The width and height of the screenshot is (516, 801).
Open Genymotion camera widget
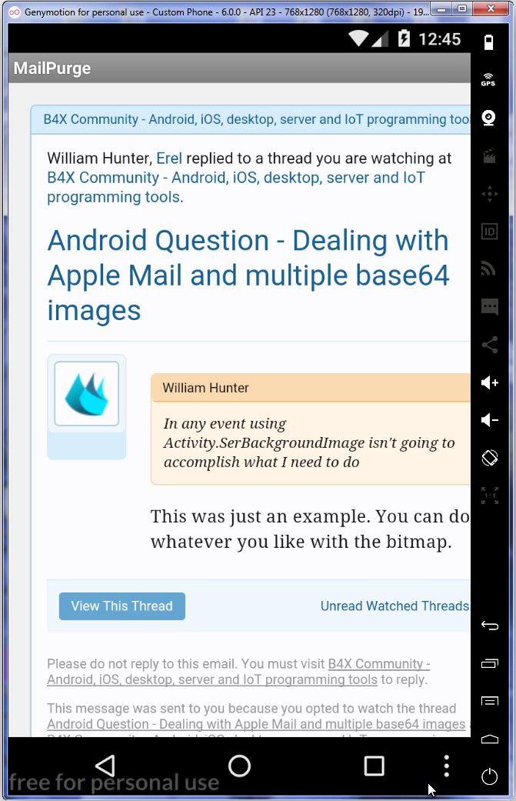pos(489,118)
